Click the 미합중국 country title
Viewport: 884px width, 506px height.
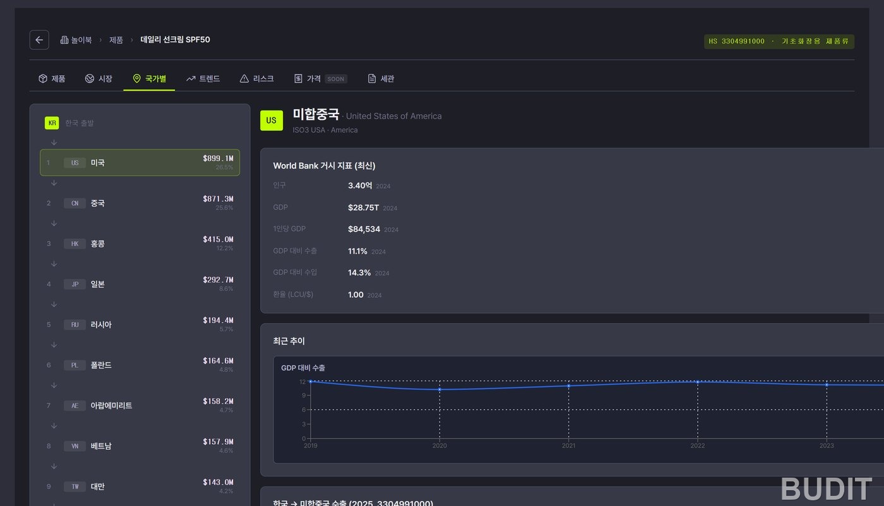[316, 114]
